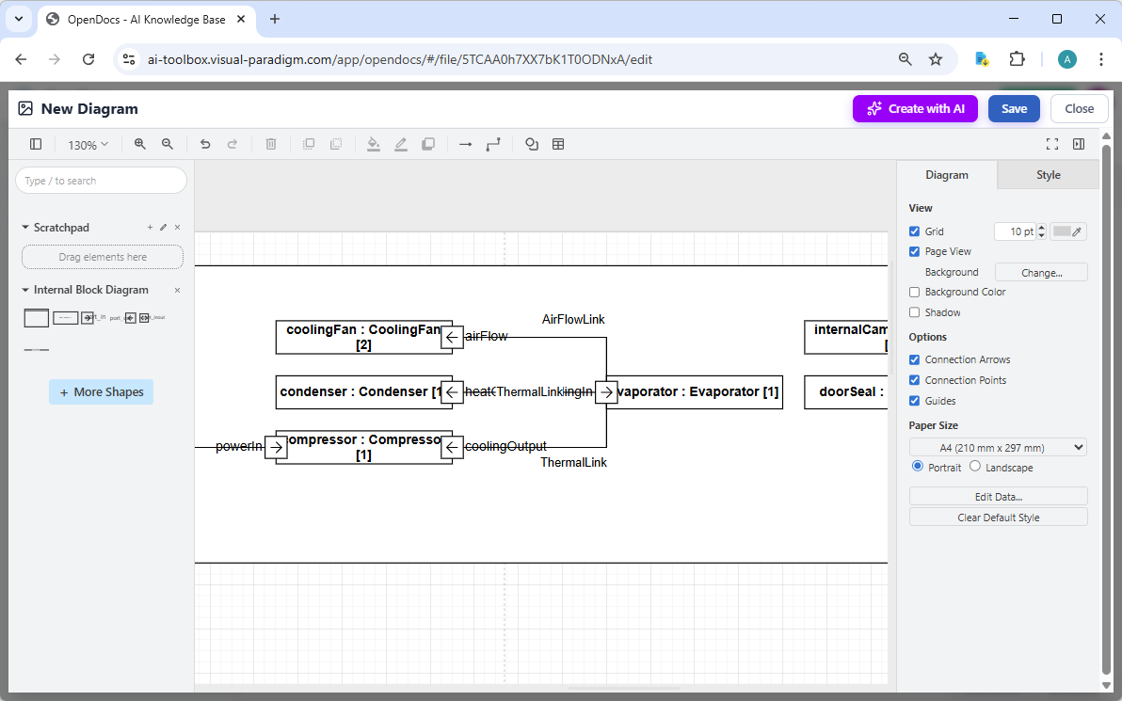Select the port_inout shape from the palette
Image resolution: width=1122 pixels, height=701 pixels.
(x=144, y=318)
